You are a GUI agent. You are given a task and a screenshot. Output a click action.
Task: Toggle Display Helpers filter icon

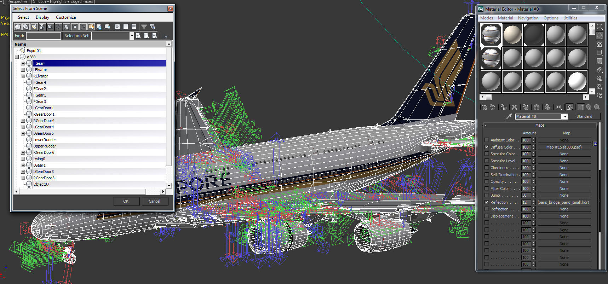click(x=50, y=27)
